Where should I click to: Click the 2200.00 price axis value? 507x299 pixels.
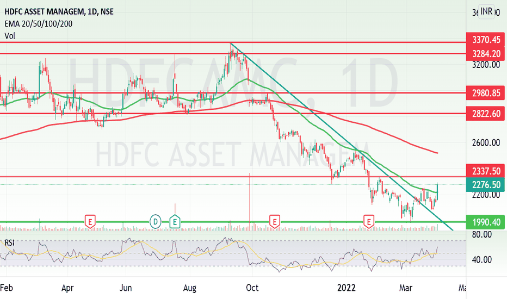486,195
